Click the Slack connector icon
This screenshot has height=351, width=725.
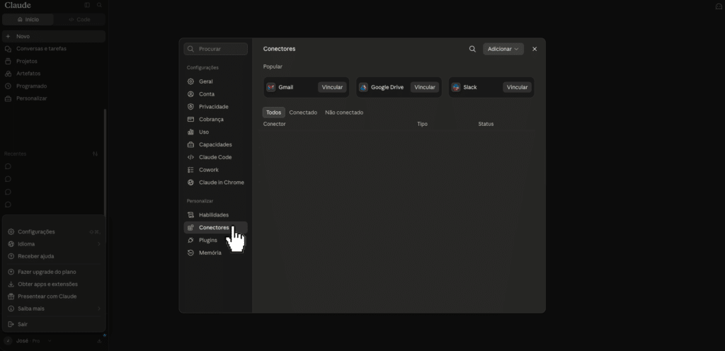coord(456,87)
